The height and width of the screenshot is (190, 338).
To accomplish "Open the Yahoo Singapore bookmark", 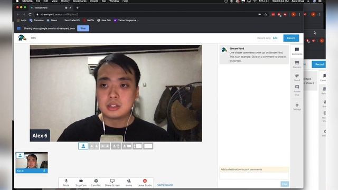I will [127, 20].
